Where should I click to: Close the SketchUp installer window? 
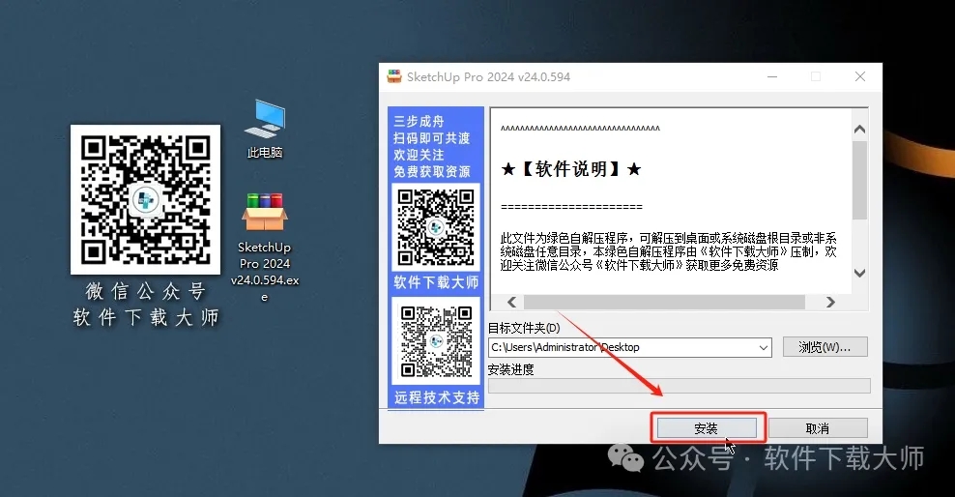[860, 76]
